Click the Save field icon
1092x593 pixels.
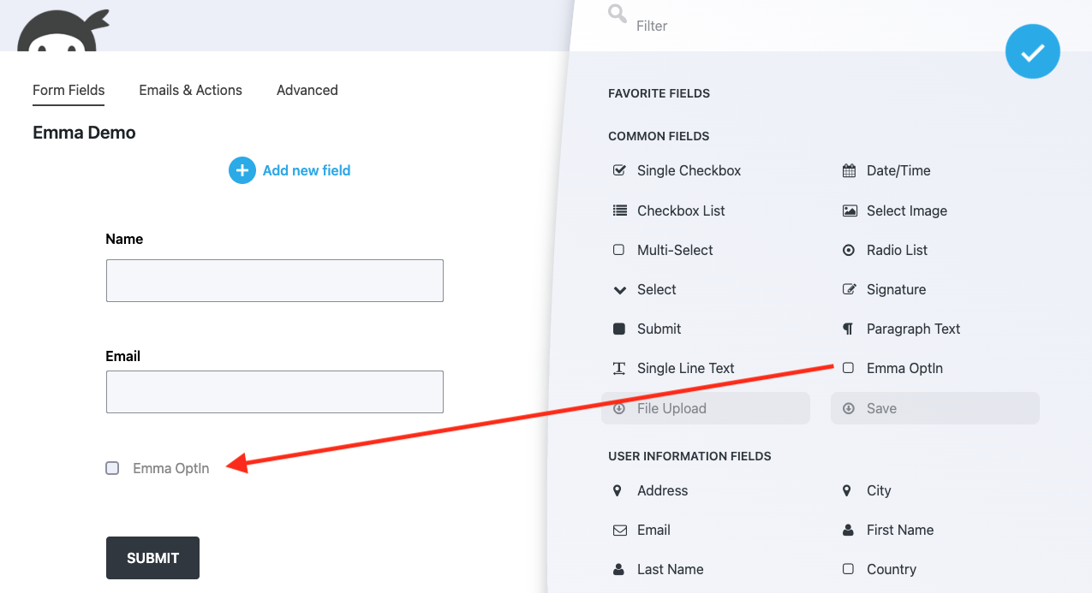click(x=849, y=408)
